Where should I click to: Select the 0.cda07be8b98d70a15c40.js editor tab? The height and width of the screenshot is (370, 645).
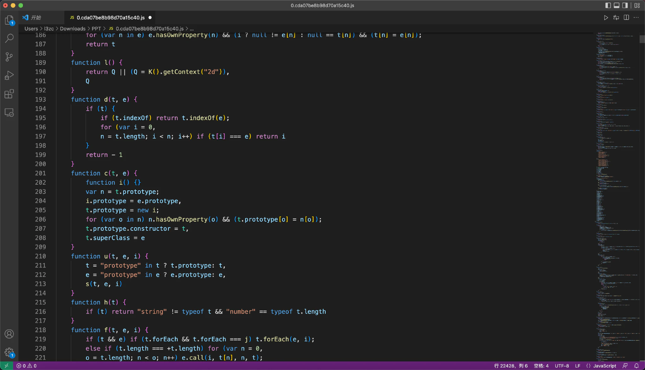[x=110, y=18]
